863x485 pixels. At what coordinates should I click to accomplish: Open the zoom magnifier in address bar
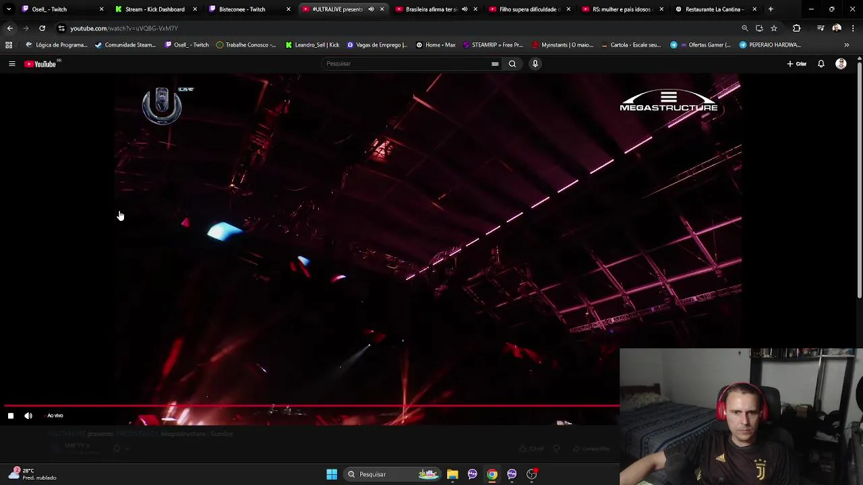click(745, 28)
